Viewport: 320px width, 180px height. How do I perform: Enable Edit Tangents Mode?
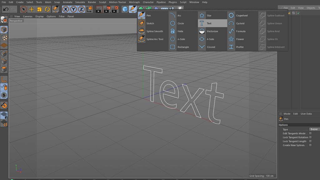coord(310,133)
